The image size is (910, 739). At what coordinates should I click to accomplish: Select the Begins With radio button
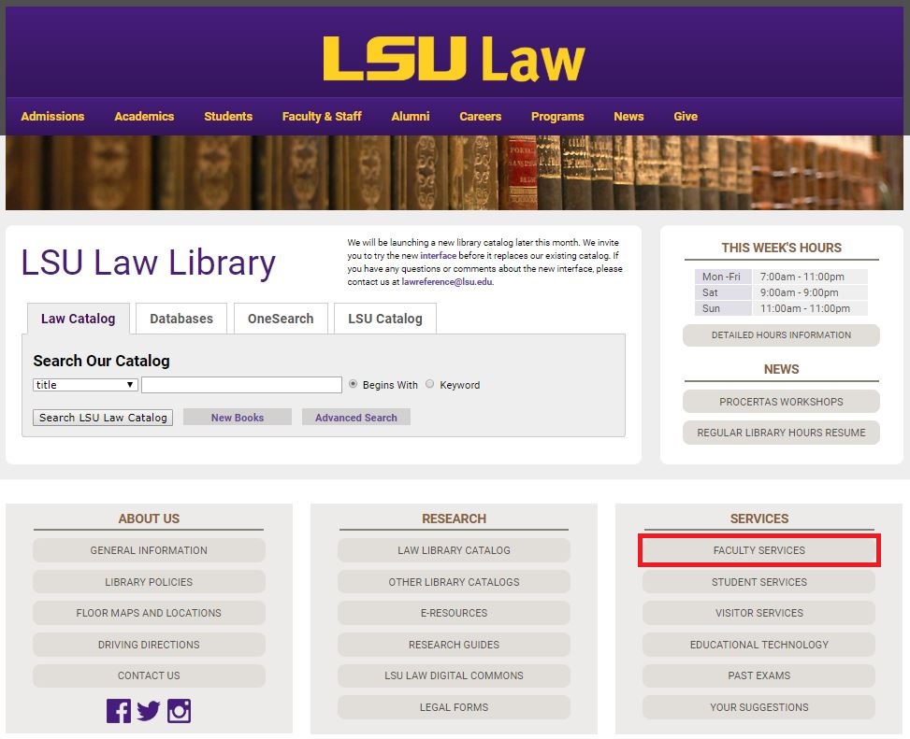click(x=353, y=384)
